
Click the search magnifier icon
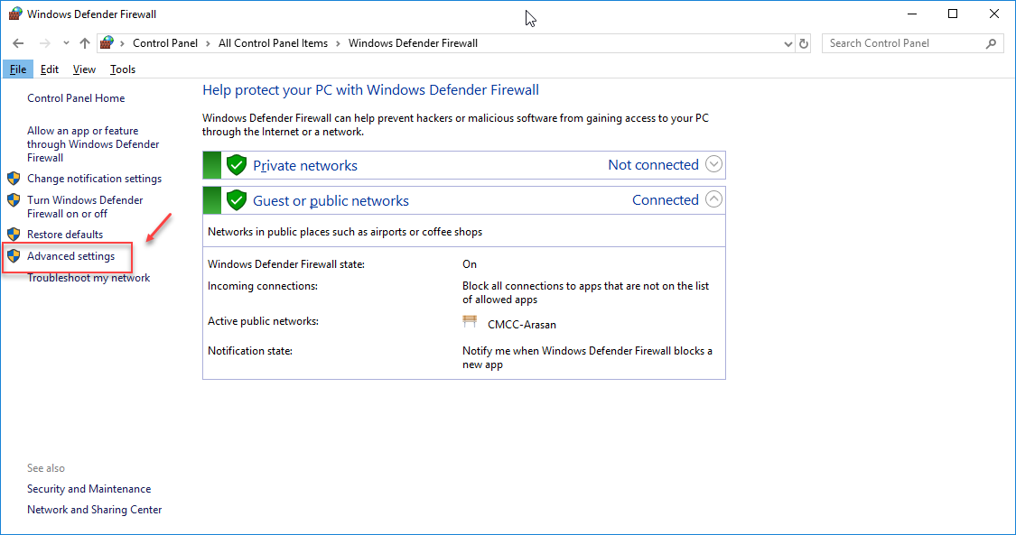click(991, 43)
